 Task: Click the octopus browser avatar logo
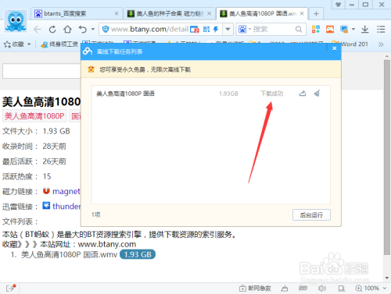pos(16,22)
